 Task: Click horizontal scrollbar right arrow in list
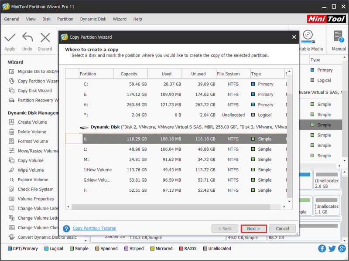click(284, 207)
